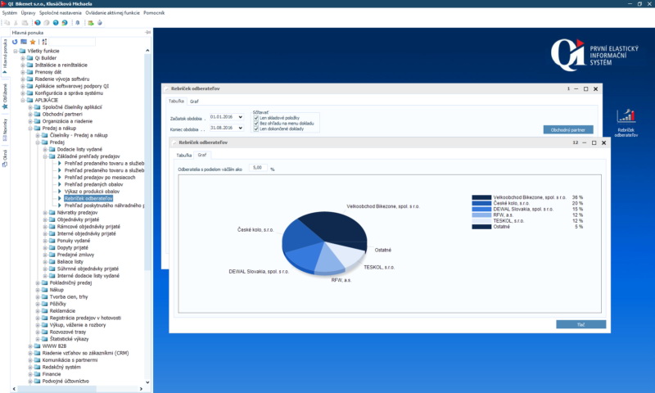Viewport: 655px width, 393px height.
Task: Open Koniec obdobia date dropdown
Action: (240, 128)
